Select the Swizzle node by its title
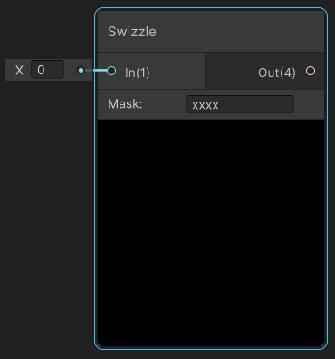This screenshot has width=335, height=359. coord(132,32)
